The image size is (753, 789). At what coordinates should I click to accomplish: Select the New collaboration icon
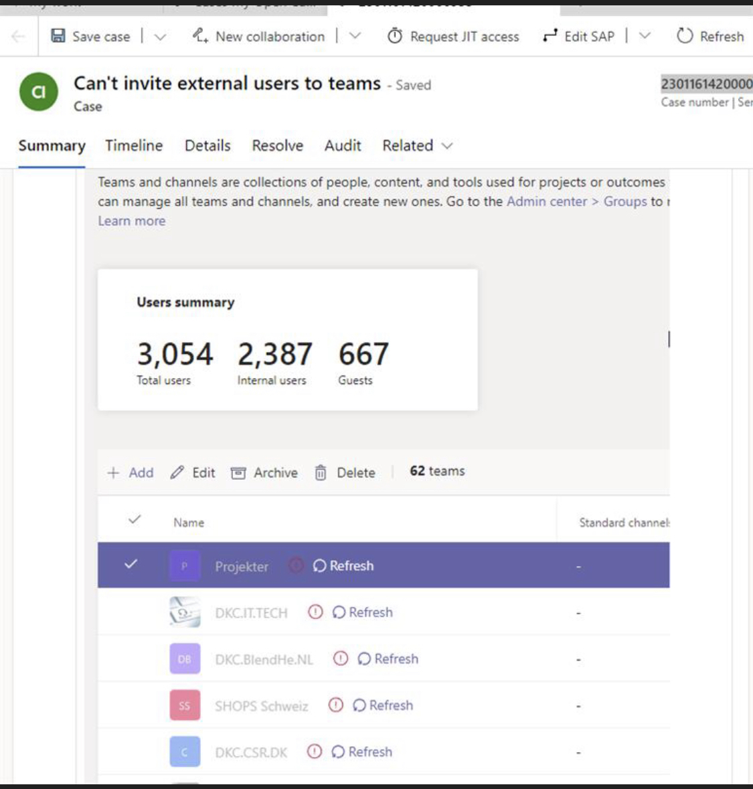click(201, 37)
